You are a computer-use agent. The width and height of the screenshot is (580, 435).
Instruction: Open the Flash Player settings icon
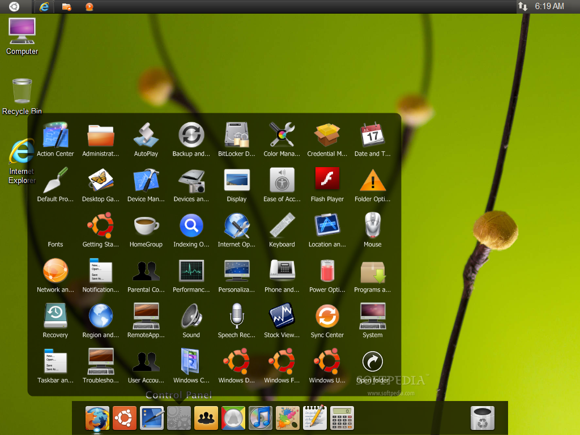[x=327, y=180]
